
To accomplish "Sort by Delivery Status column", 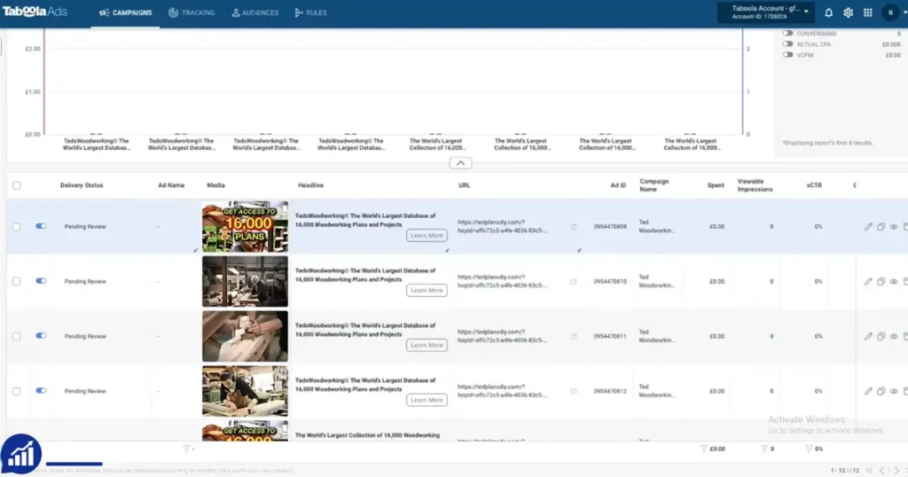I will pyautogui.click(x=82, y=185).
